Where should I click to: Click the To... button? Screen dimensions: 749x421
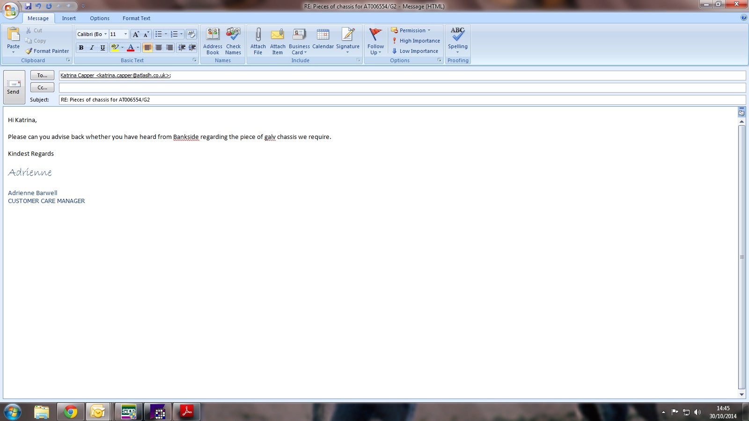pyautogui.click(x=42, y=75)
